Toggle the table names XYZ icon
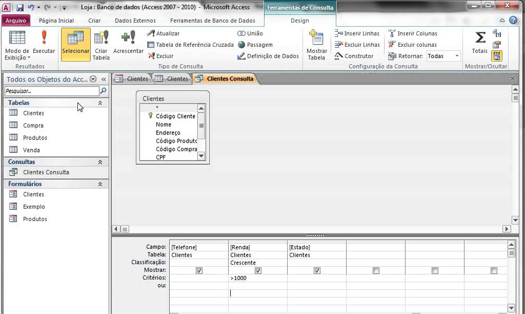This screenshot has width=525, height=314. click(497, 55)
